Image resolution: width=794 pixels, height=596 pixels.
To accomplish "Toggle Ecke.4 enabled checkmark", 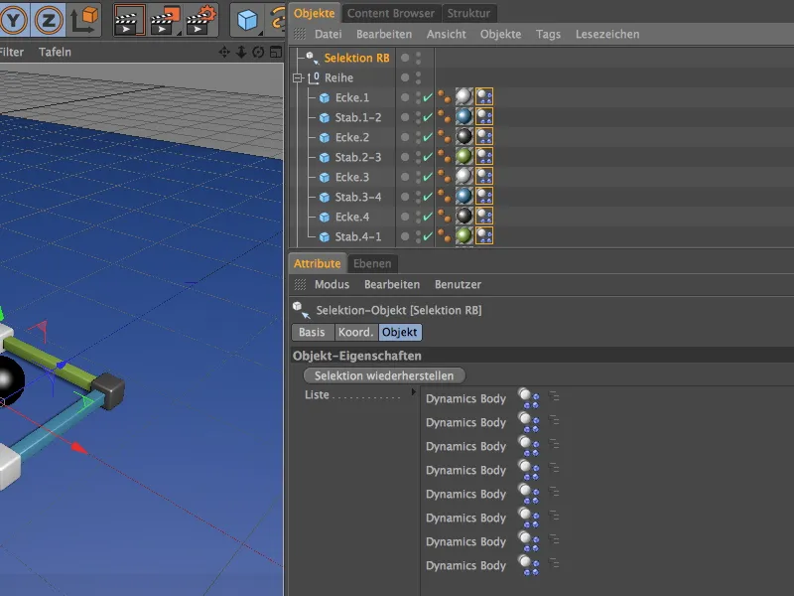I will click(x=428, y=217).
